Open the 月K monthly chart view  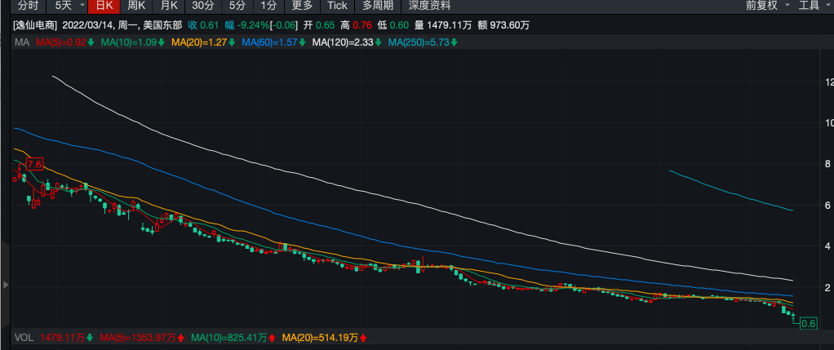(x=169, y=6)
